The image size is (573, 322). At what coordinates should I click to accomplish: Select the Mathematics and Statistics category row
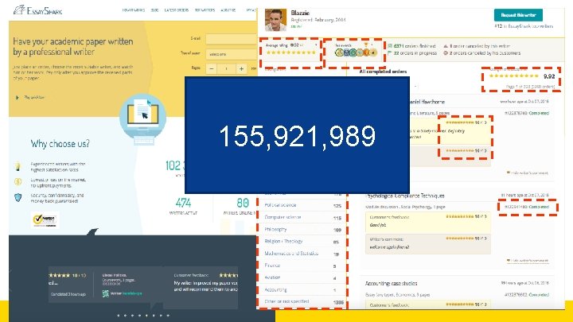tap(302, 254)
